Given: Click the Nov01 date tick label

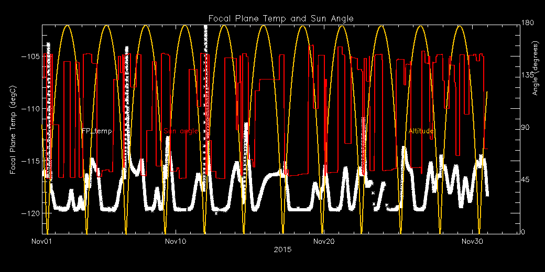Looking at the screenshot, I should click(x=42, y=242).
